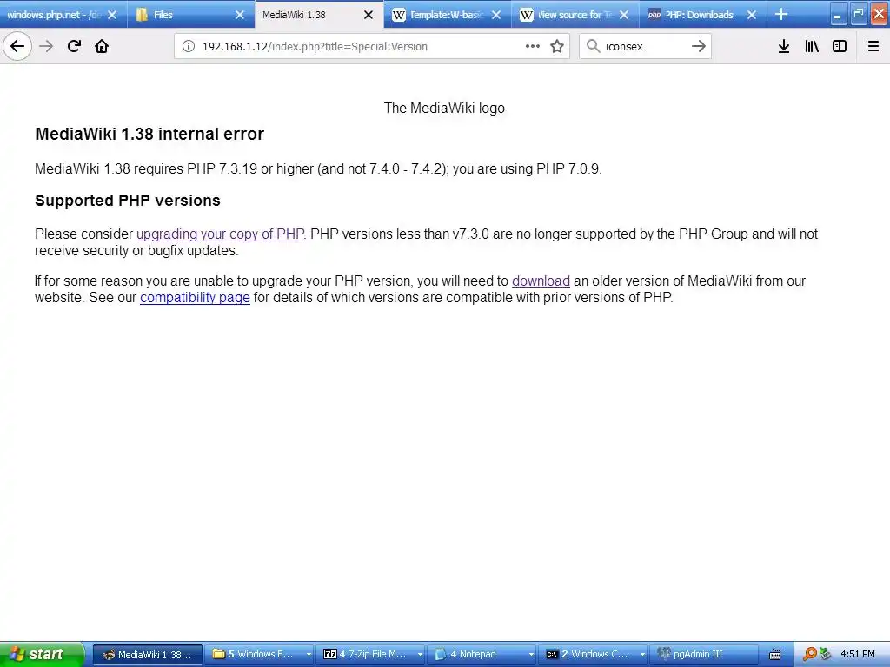This screenshot has height=667, width=890.
Task: Close the MediaWiki 1.38 tab
Action: click(x=369, y=15)
